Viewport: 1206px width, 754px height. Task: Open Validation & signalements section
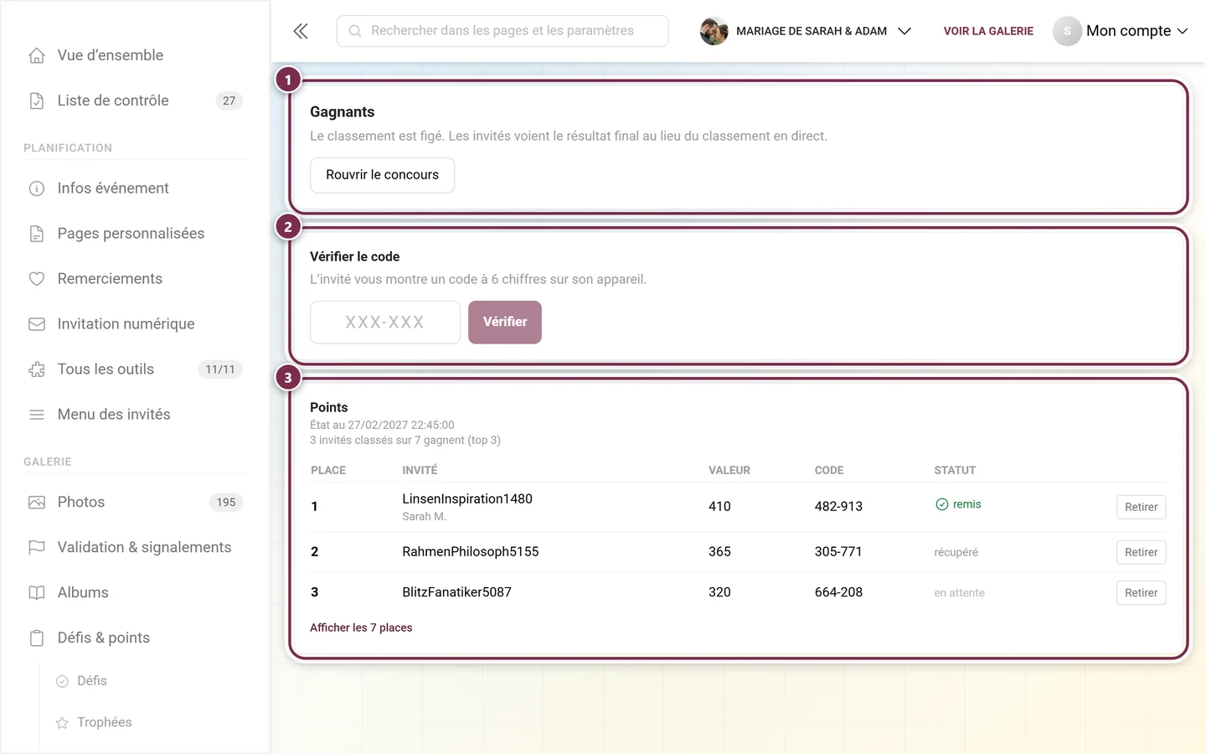pyautogui.click(x=144, y=548)
